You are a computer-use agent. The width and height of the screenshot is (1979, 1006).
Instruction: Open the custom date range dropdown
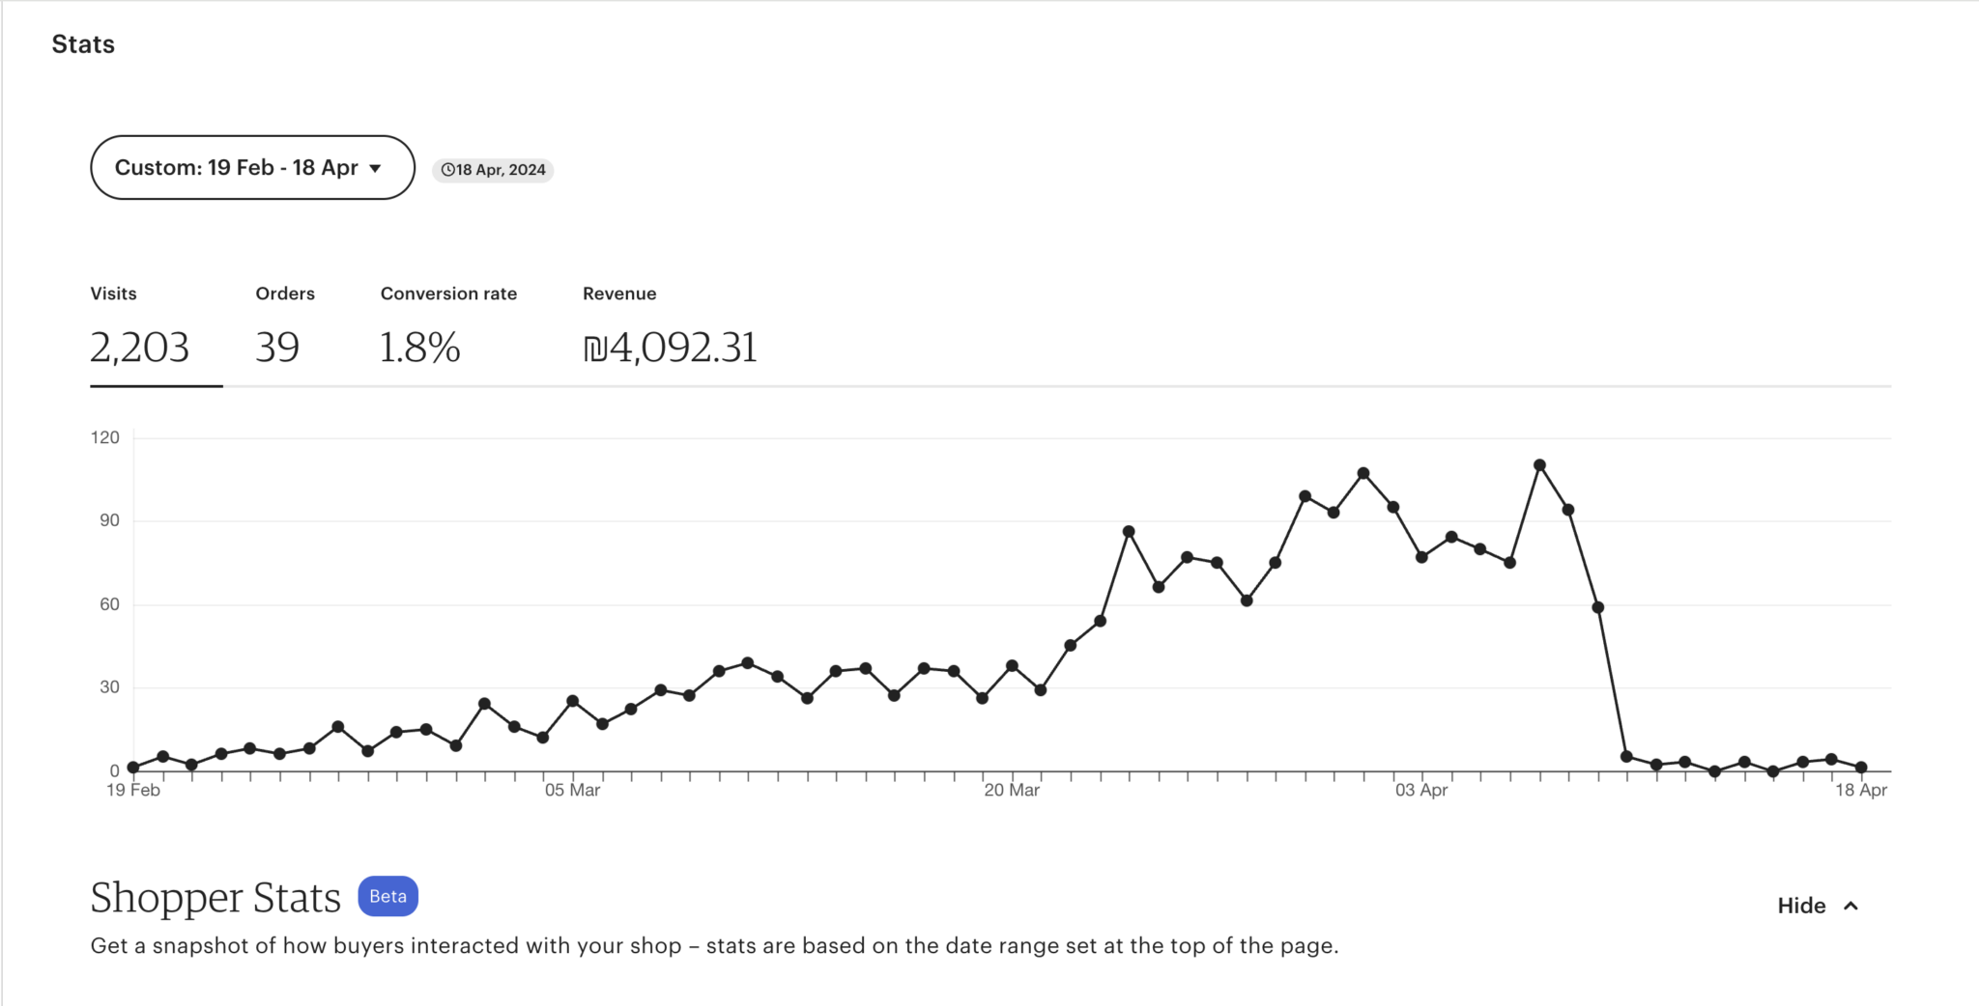[x=237, y=168]
